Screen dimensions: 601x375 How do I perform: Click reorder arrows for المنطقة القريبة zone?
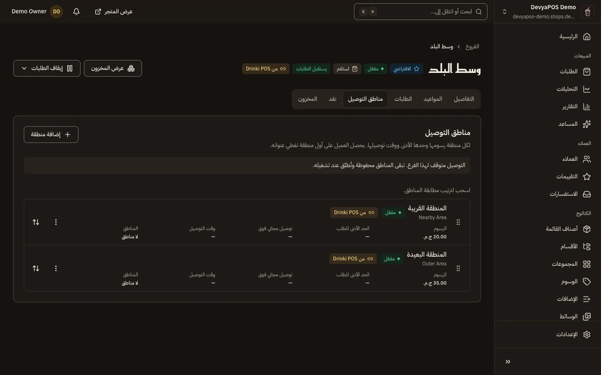(36, 222)
